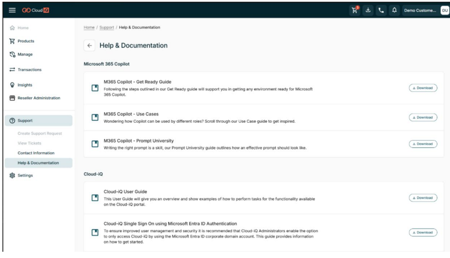
Task: Click the Support question mark icon
Action: pyautogui.click(x=12, y=121)
